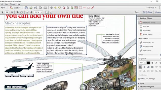
Task: Click the zoom percentage field
Action: 37,12
